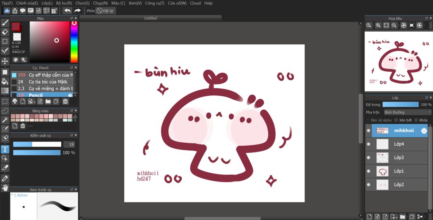Viewport: 433px width, 220px height.
Task: Download cloud brush icon in brush panel
Action: click(x=15, y=101)
